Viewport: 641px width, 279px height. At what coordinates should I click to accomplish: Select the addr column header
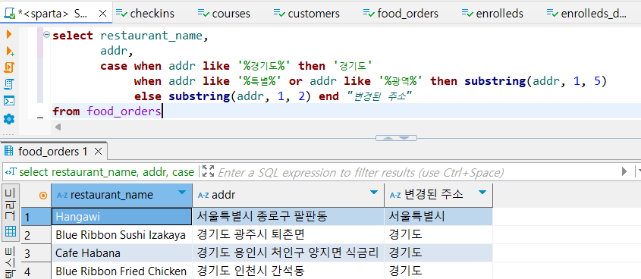click(x=288, y=196)
